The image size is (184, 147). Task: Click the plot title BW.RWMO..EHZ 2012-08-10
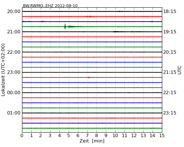[x=50, y=6]
